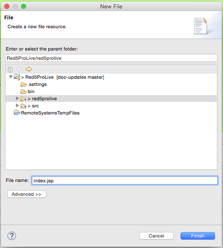Click the RemoteSystemsTempFiles project icon
The image size is (223, 248).
tap(17, 112)
